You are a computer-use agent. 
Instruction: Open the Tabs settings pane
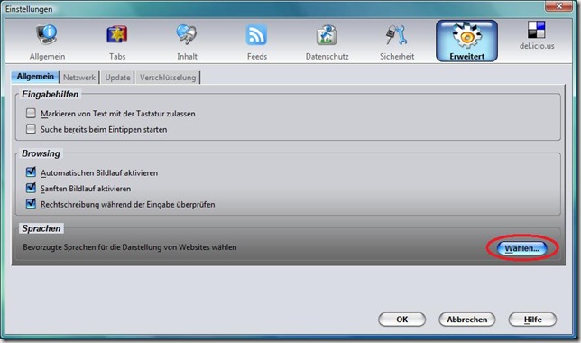coord(117,42)
